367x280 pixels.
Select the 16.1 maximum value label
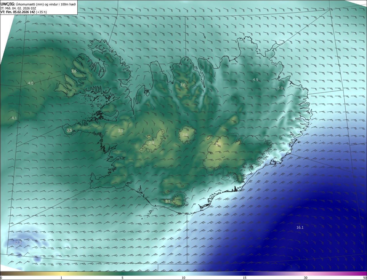tap(300, 227)
